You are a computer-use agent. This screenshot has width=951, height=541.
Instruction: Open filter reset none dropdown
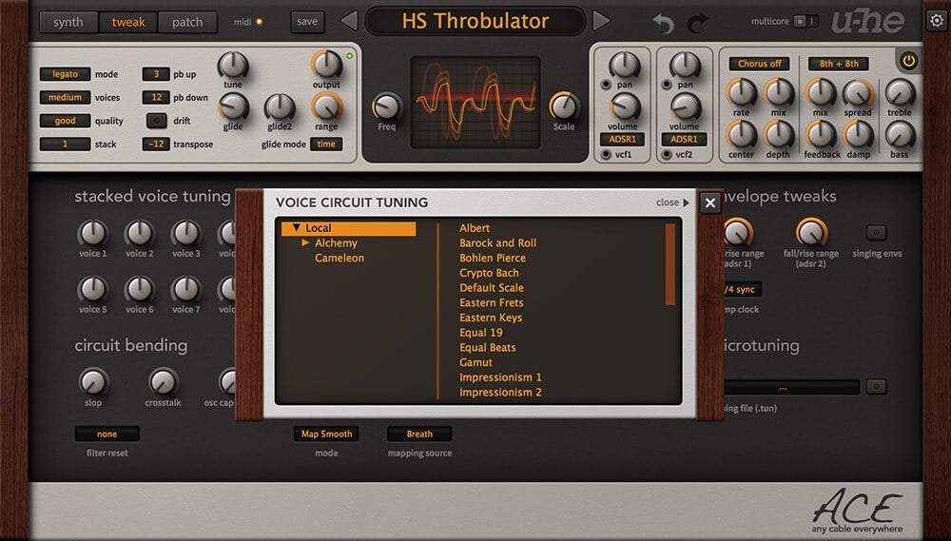tap(107, 435)
